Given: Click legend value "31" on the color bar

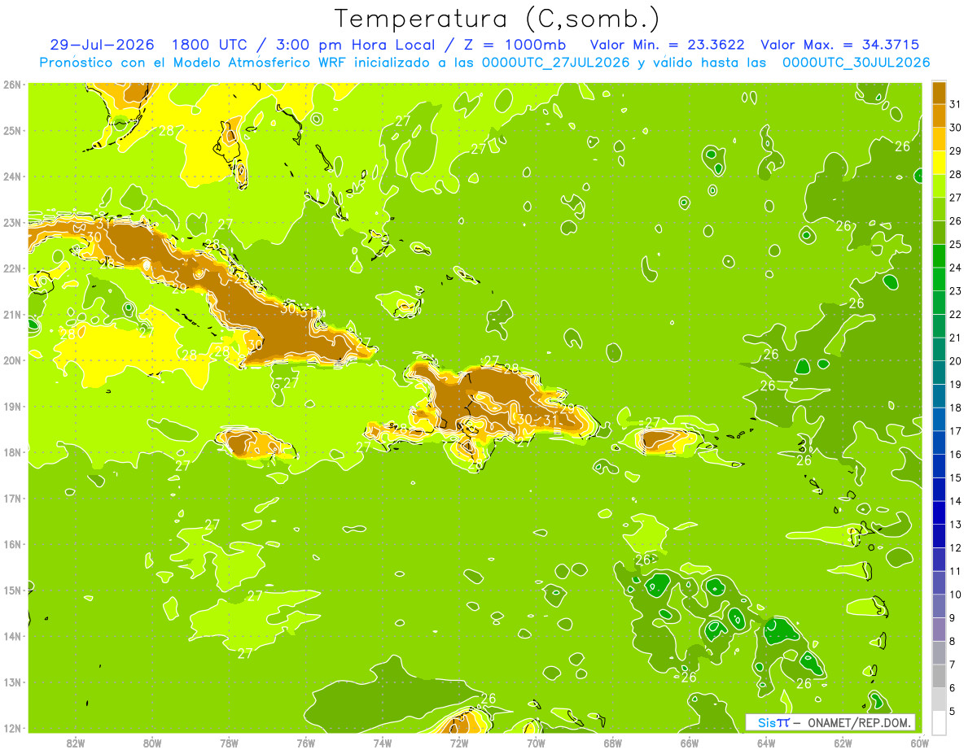Looking at the screenshot, I should [954, 104].
